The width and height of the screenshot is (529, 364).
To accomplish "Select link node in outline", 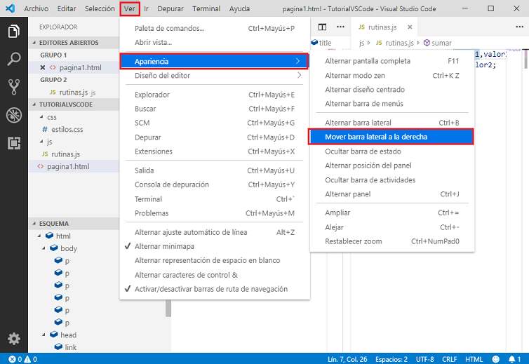I will 71,347.
